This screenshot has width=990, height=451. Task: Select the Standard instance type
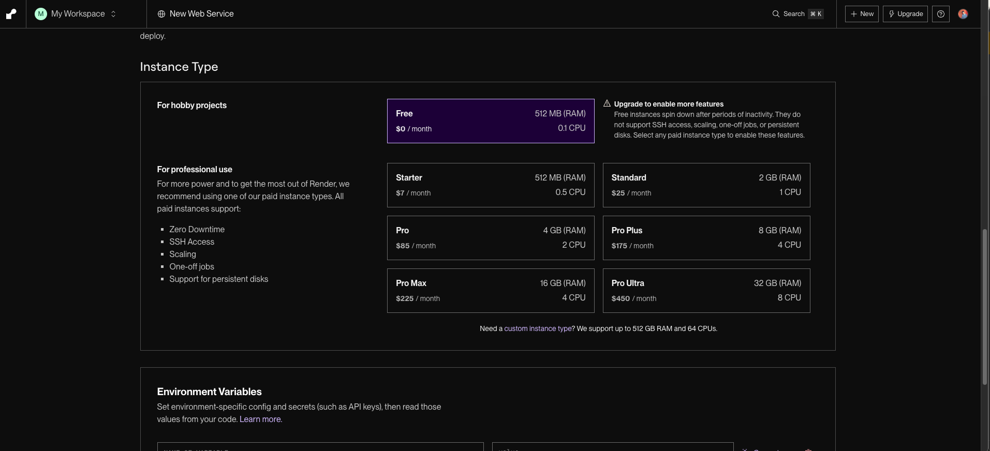pyautogui.click(x=706, y=185)
